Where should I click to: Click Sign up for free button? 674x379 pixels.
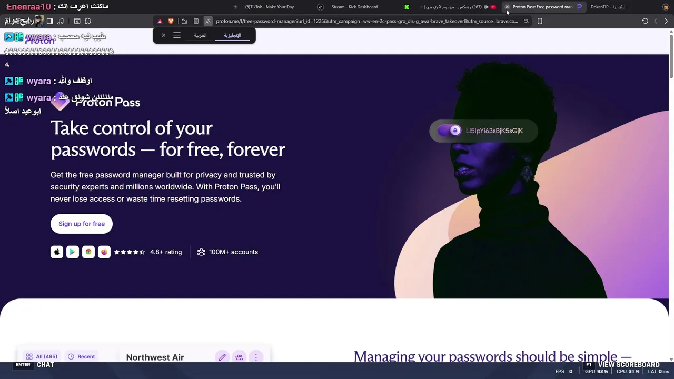[82, 224]
